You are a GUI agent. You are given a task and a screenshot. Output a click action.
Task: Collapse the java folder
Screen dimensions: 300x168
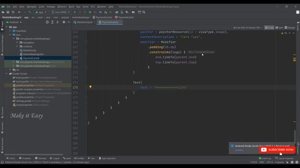tap(10, 35)
